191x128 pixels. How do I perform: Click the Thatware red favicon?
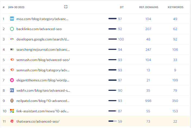(x=12, y=121)
